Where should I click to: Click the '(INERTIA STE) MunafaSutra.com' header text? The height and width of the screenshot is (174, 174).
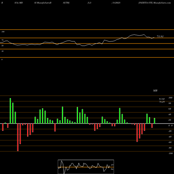pos(155,3)
